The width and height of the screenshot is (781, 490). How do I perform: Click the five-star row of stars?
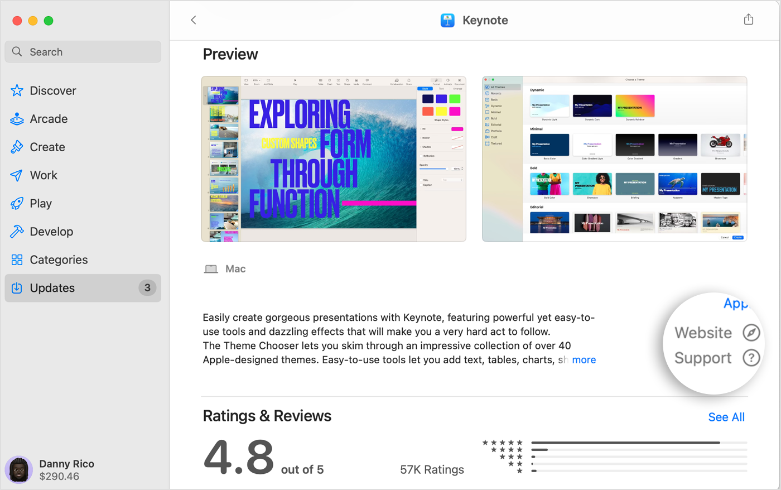point(503,443)
